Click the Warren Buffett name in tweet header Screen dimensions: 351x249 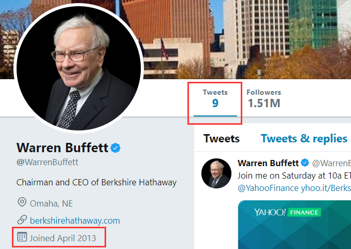(268, 163)
